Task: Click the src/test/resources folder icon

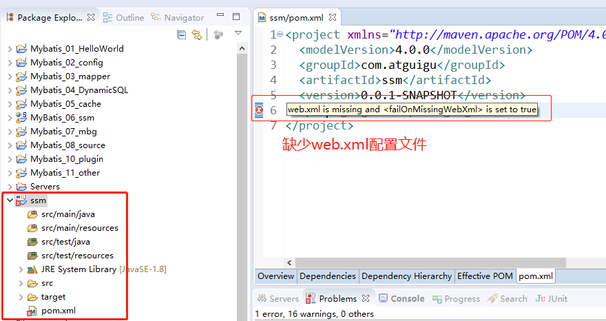Action: click(32, 256)
